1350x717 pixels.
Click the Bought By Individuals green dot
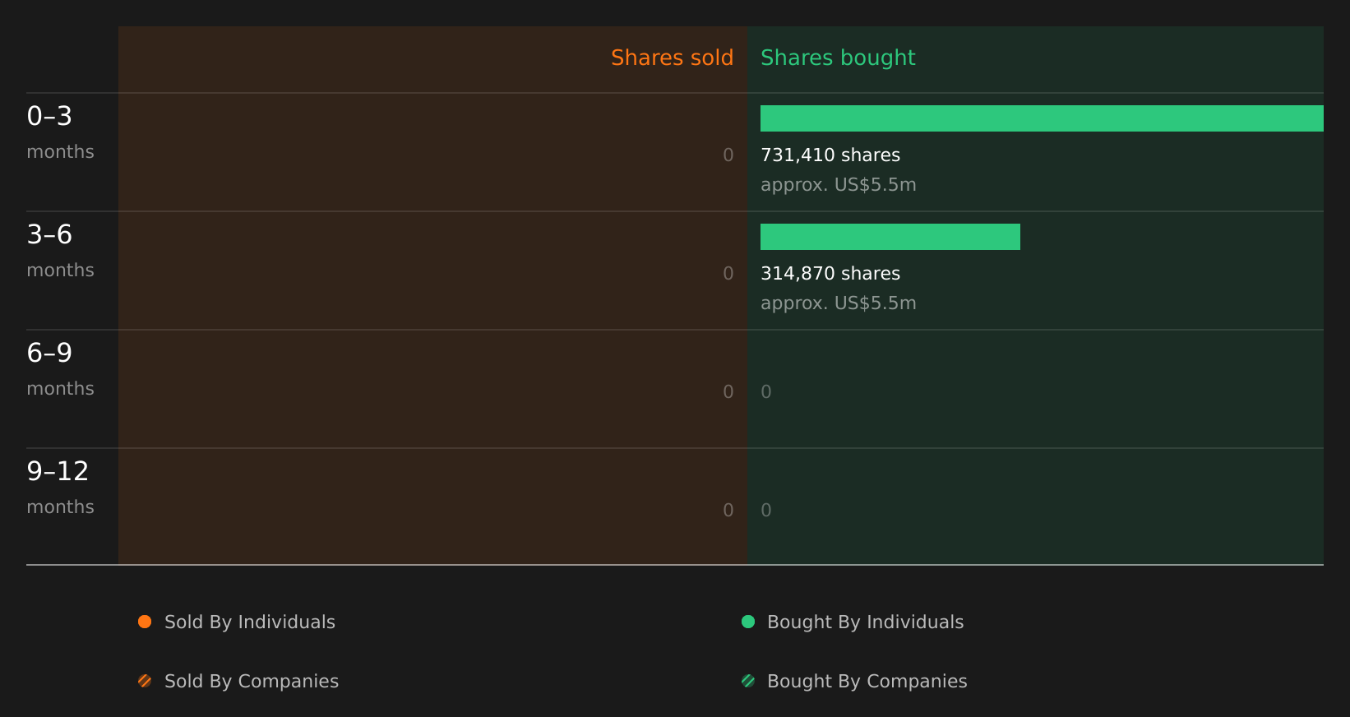[748, 622]
